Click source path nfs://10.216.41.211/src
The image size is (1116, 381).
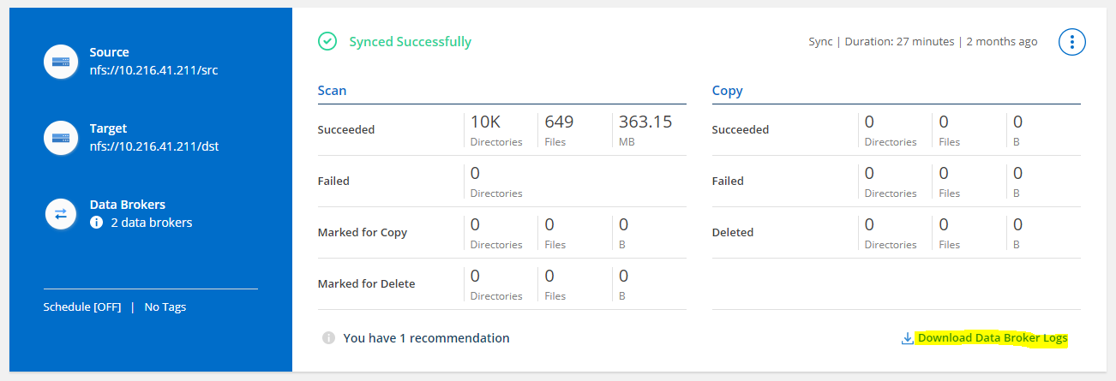click(x=153, y=69)
